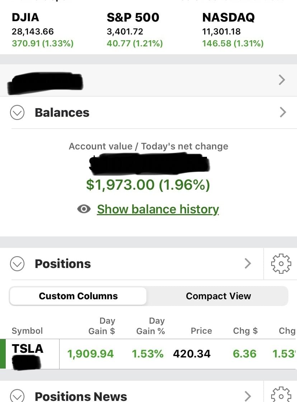Sort positions by Day Gain $ column
Image resolution: width=297 pixels, height=402 pixels.
coord(102,326)
